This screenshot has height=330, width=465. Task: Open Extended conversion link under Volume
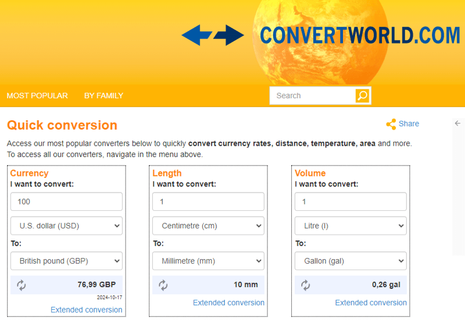(x=371, y=303)
